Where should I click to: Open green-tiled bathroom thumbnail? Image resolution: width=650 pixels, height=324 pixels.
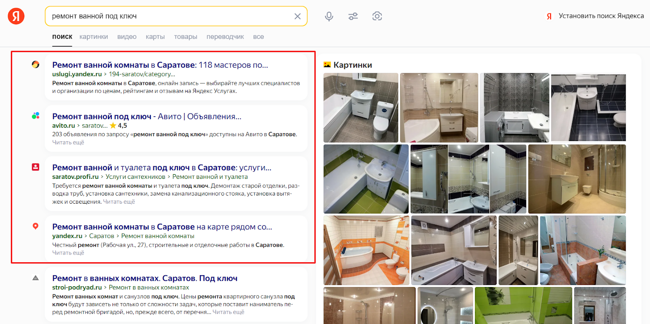coord(366,179)
